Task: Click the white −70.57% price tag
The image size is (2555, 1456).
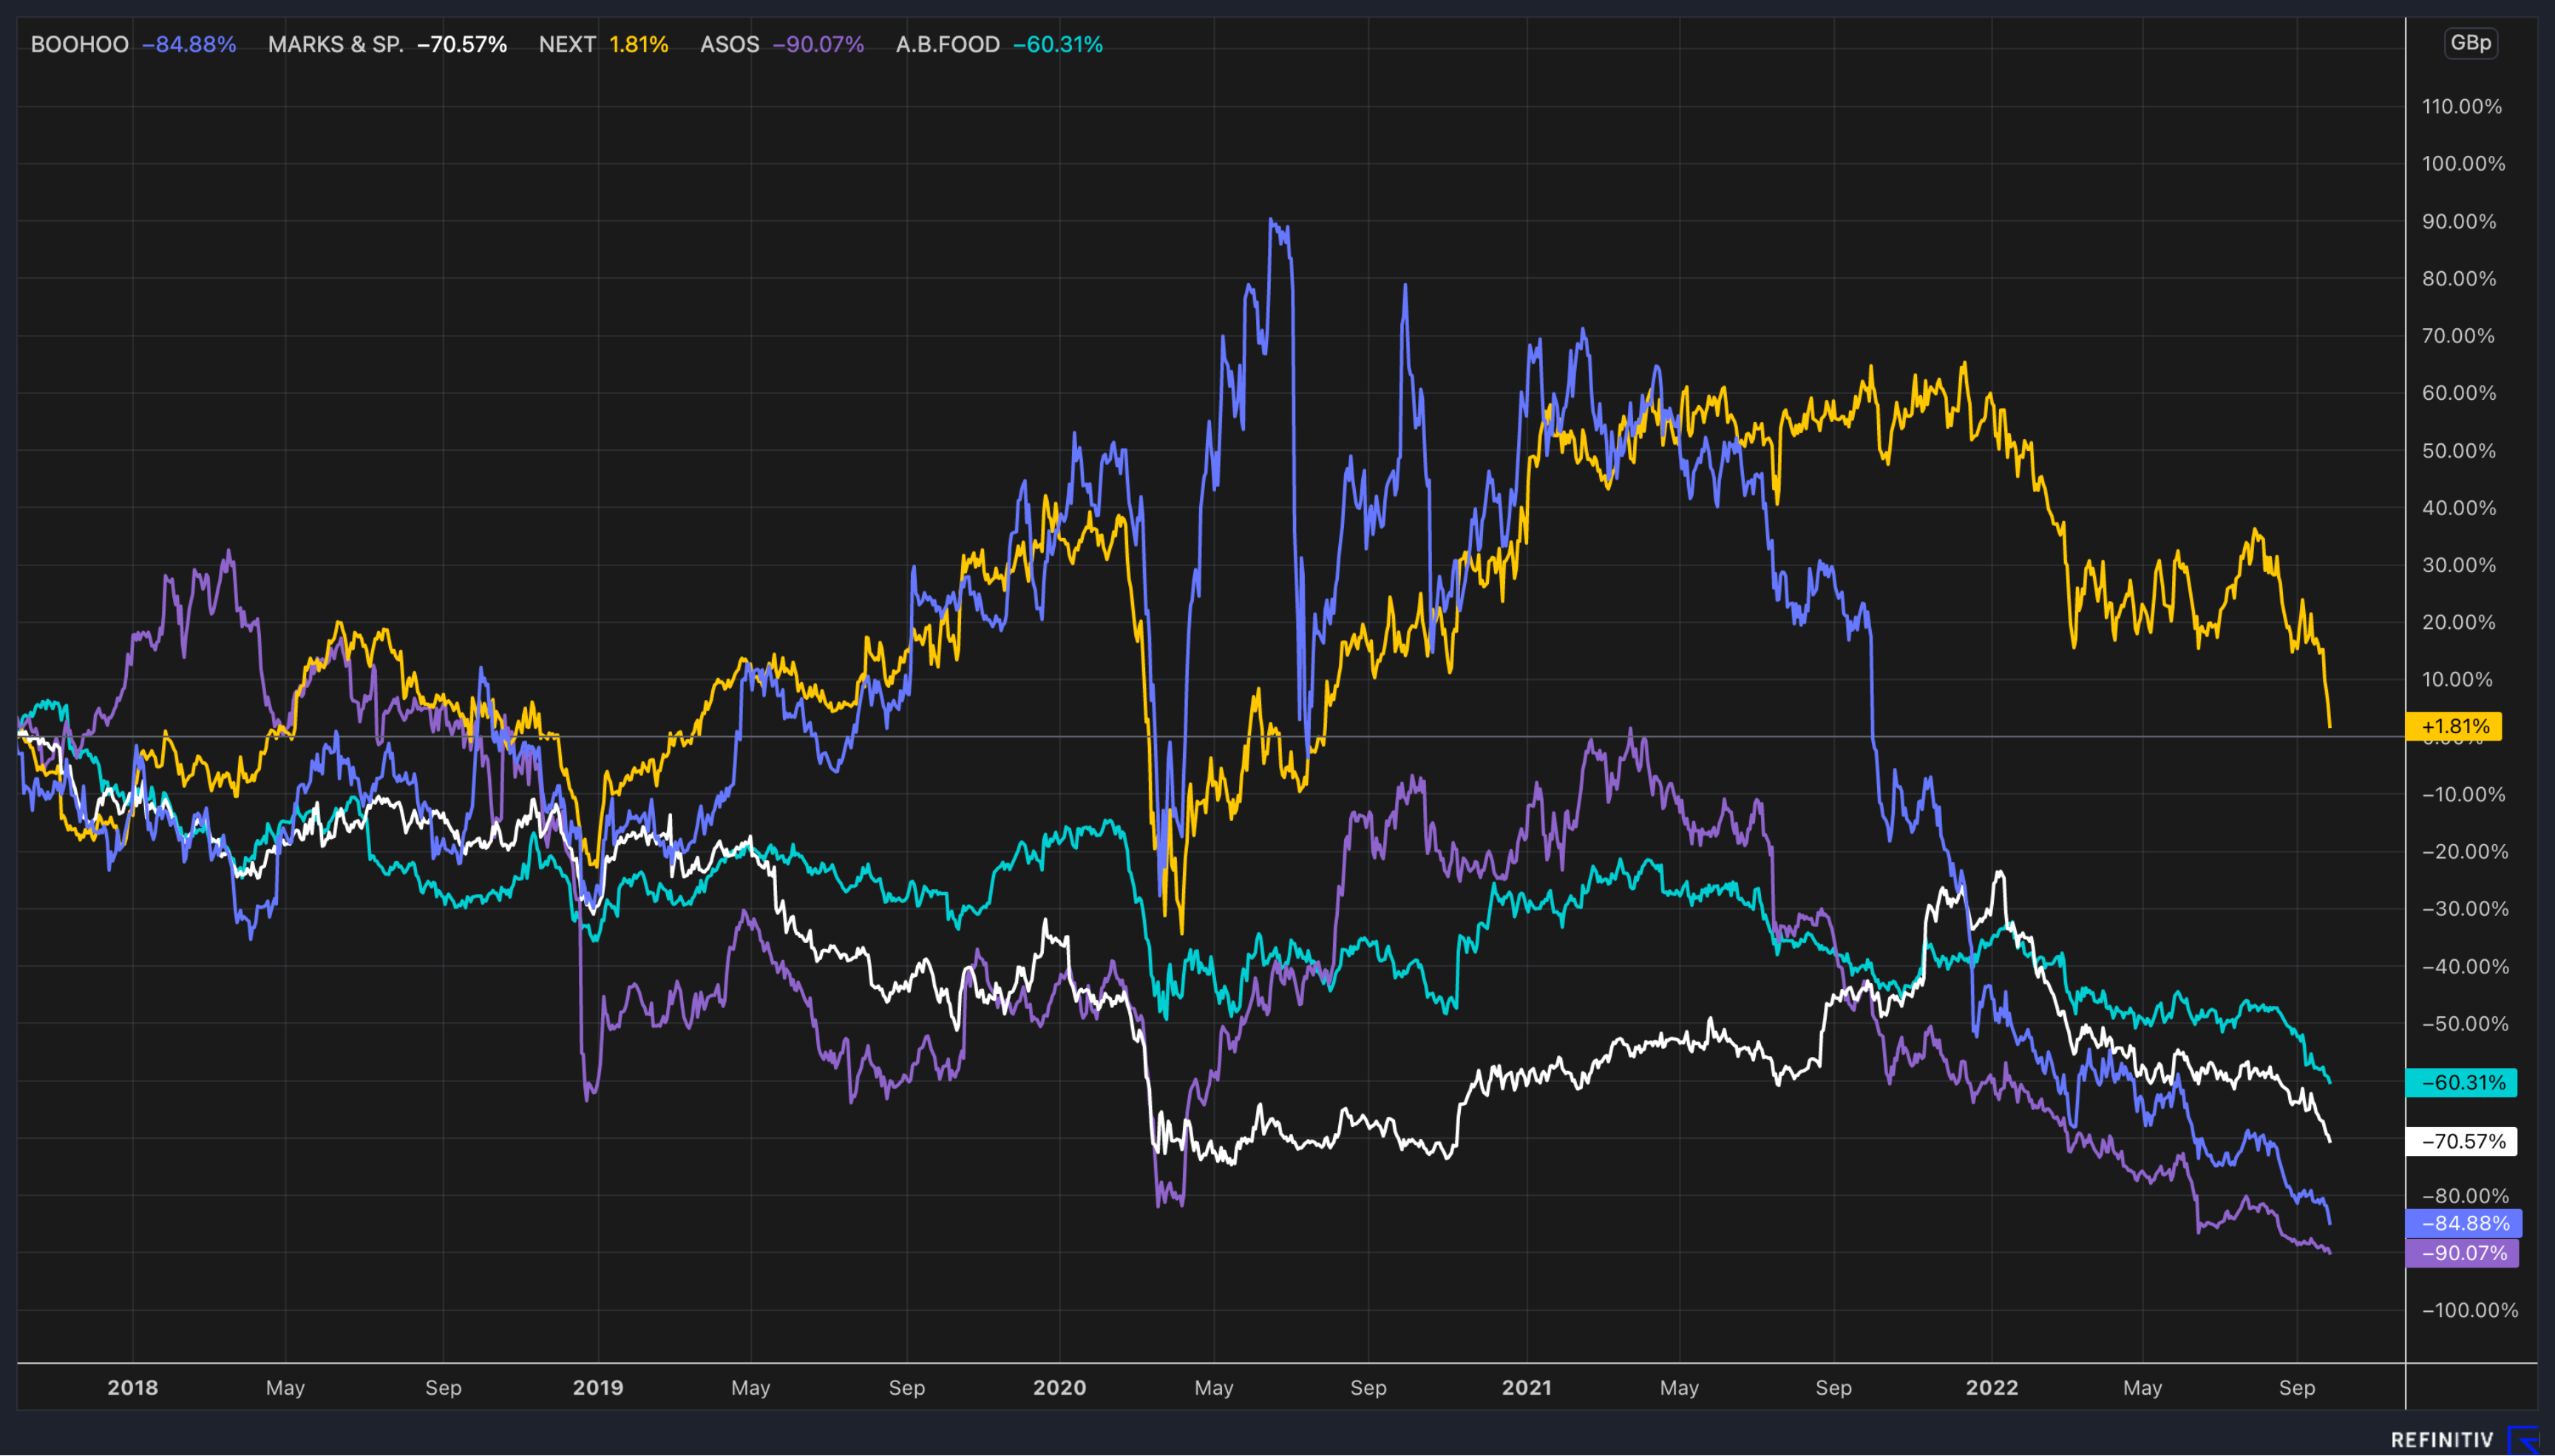Action: coord(2461,1141)
